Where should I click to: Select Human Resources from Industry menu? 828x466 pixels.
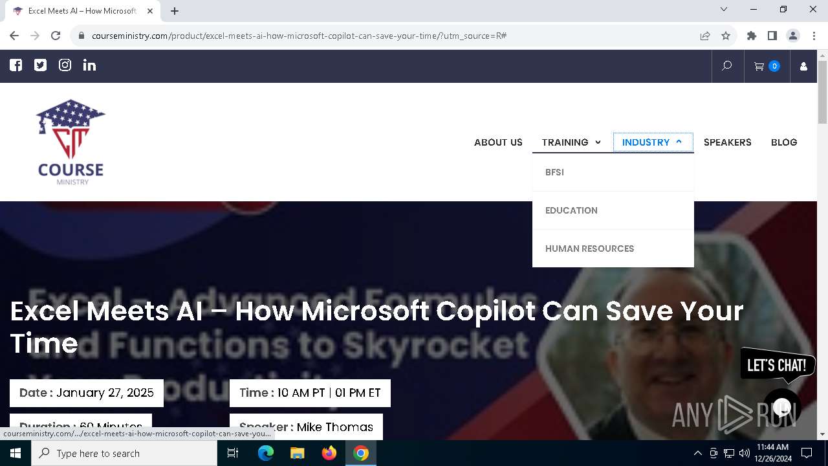coord(613,249)
